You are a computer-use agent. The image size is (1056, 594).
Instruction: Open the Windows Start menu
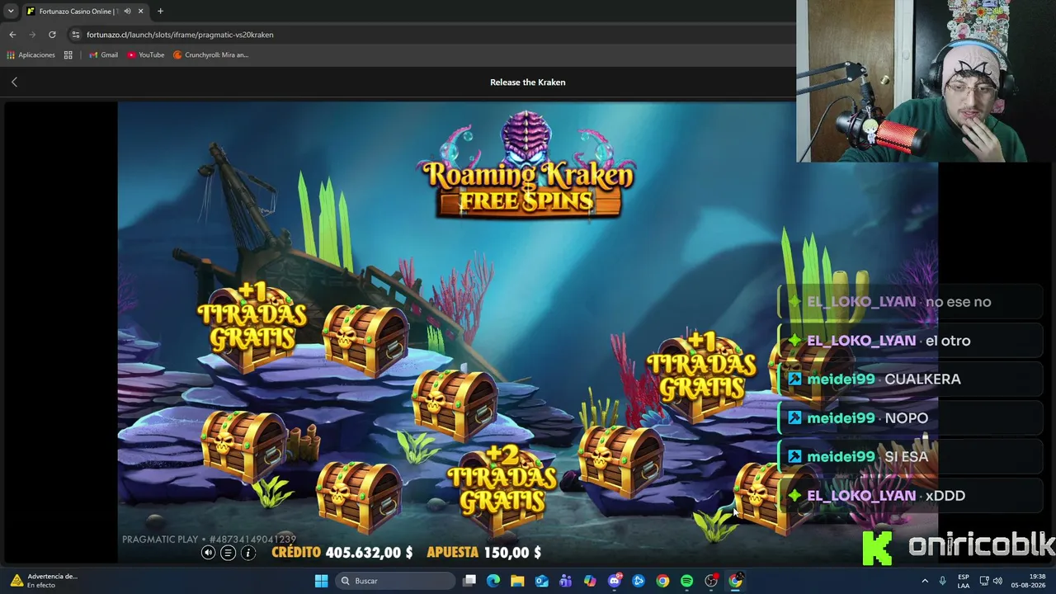[321, 581]
